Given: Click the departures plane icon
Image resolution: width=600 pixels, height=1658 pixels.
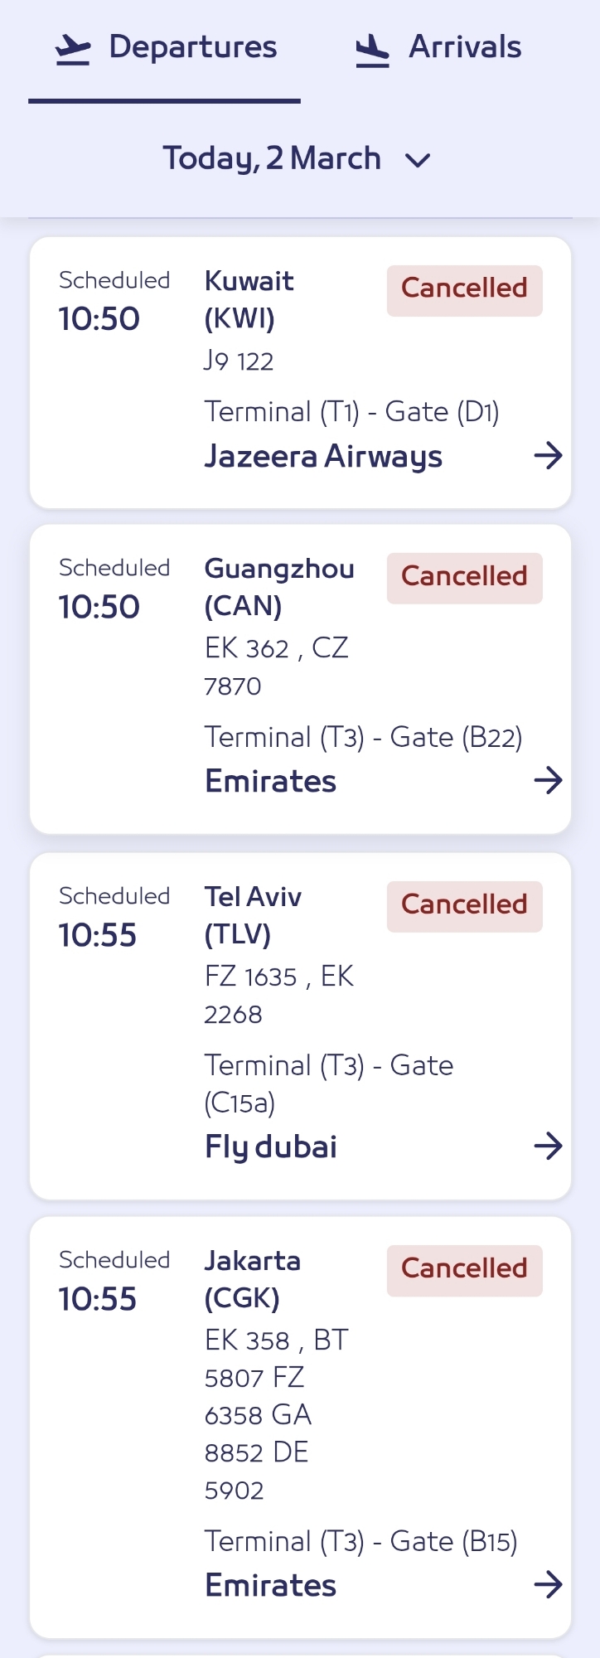Looking at the screenshot, I should tap(73, 50).
